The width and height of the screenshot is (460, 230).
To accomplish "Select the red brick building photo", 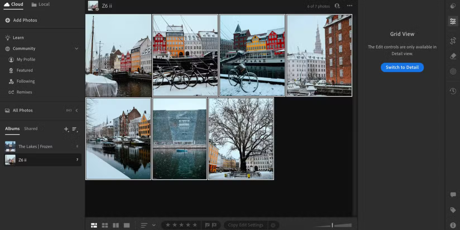I will [319, 55].
